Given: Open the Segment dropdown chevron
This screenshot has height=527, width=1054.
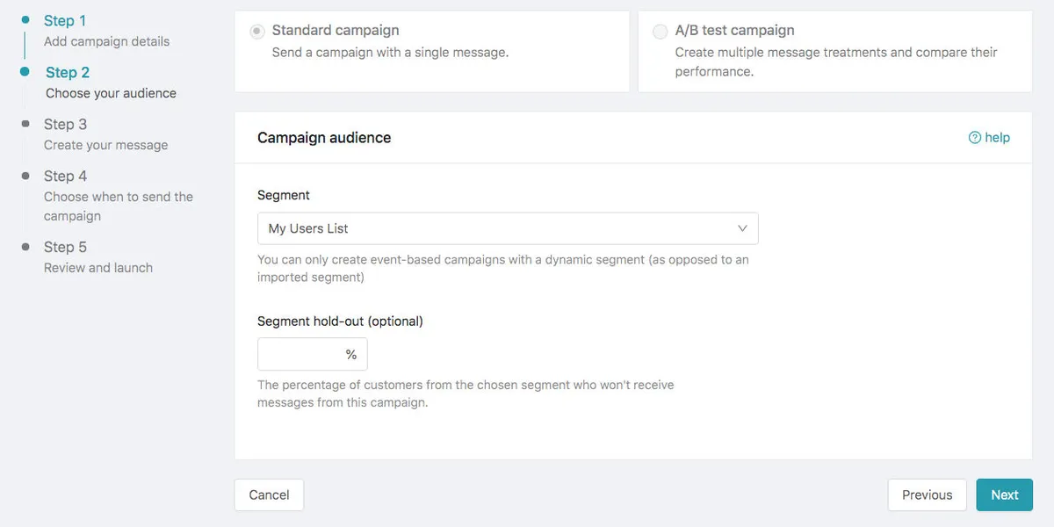Looking at the screenshot, I should point(742,228).
